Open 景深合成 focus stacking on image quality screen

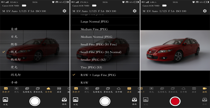[108, 90]
